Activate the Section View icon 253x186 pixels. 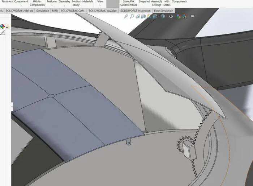coord(143,16)
